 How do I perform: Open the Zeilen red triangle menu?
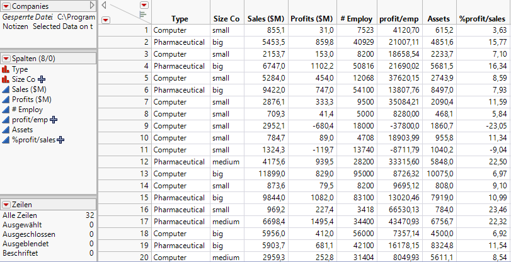click(x=6, y=205)
